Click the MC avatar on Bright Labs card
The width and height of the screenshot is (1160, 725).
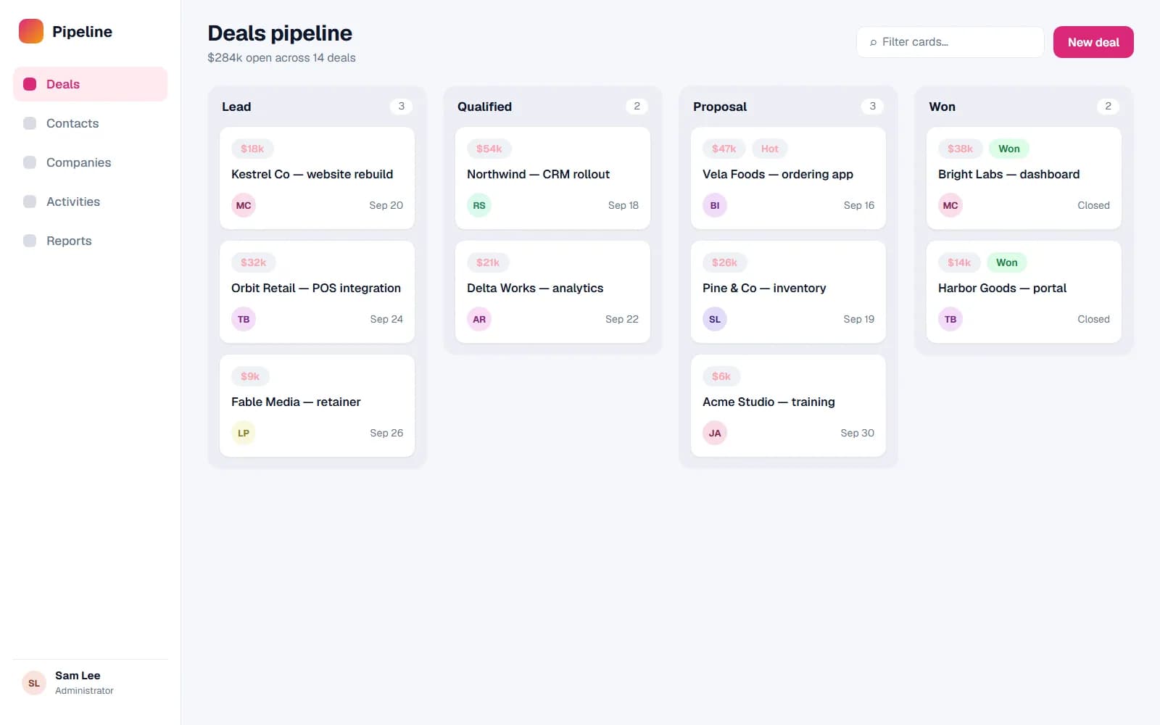pyautogui.click(x=950, y=205)
